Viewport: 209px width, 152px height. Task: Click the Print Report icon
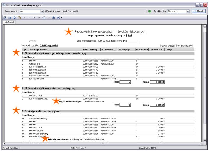10,18
